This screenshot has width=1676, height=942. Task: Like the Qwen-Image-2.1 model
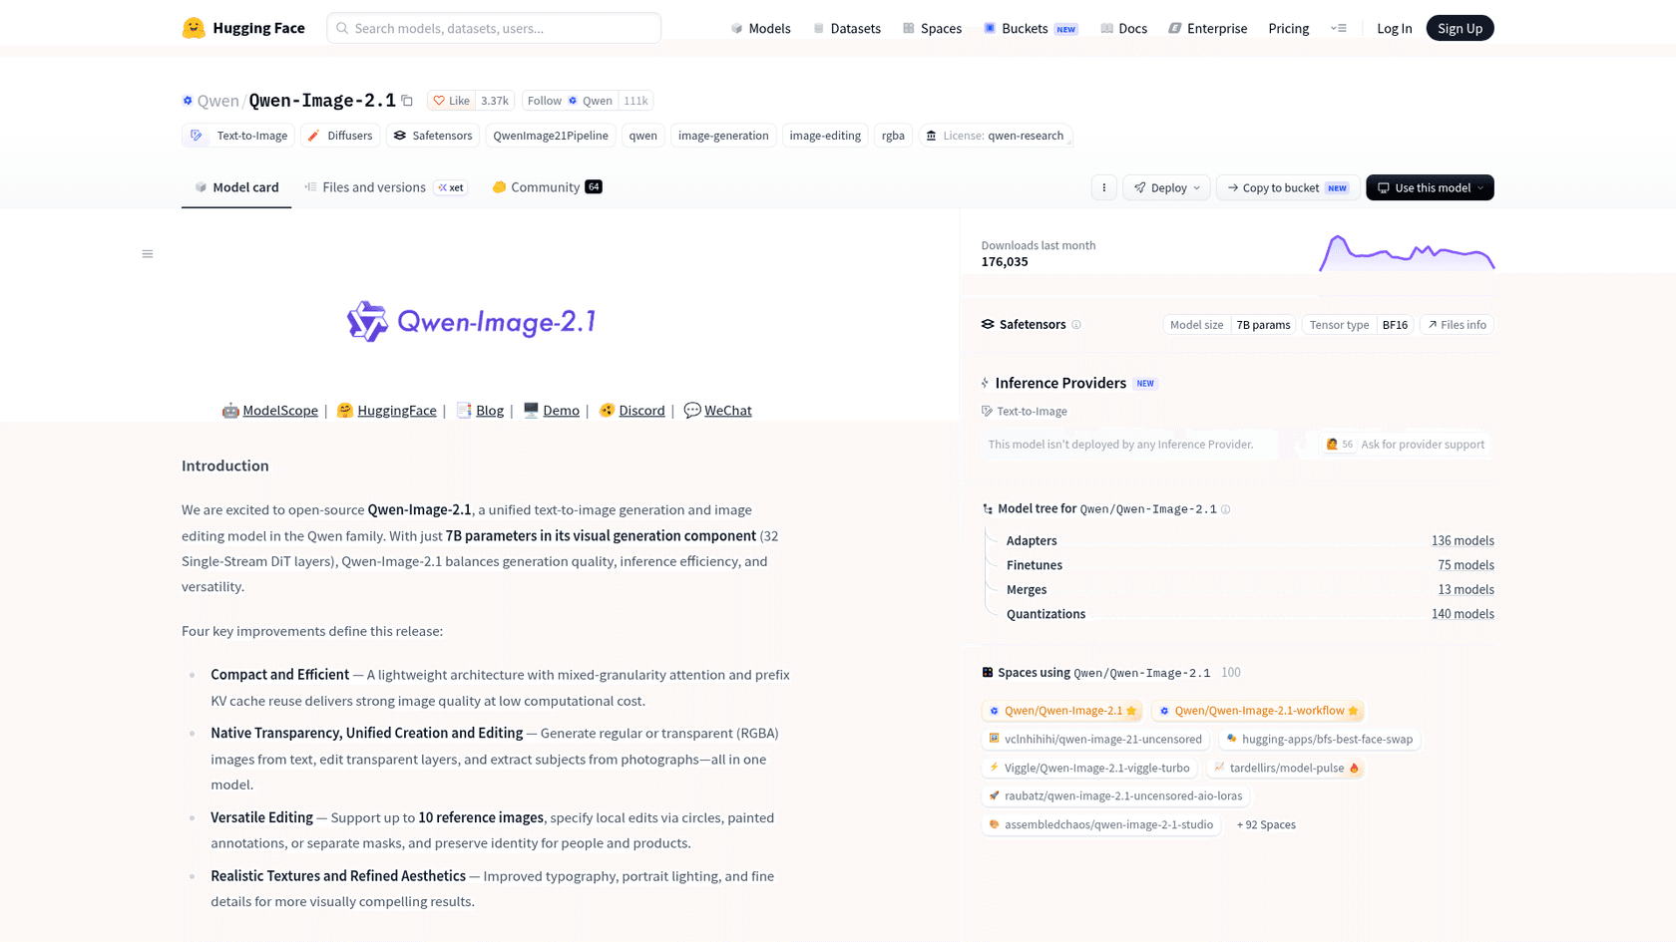click(x=452, y=101)
